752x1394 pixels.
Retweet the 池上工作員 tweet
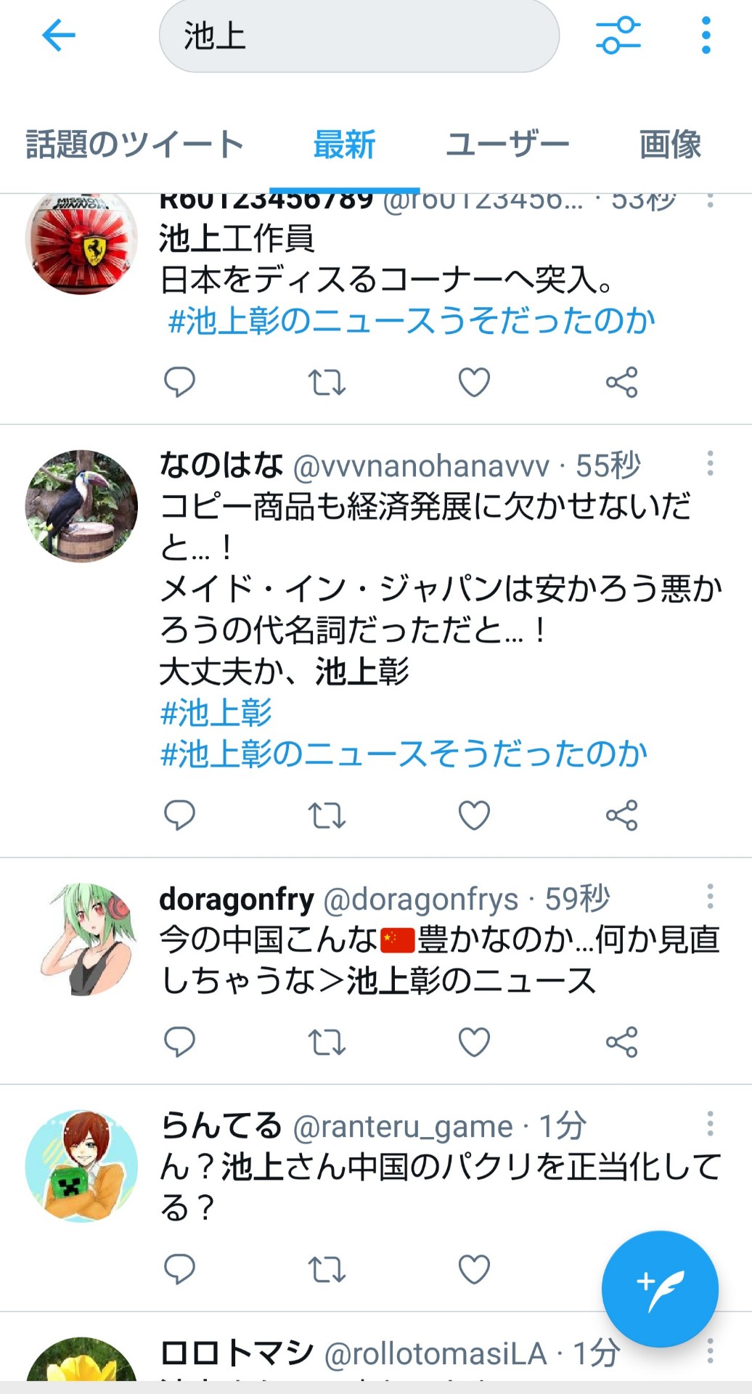click(x=327, y=382)
